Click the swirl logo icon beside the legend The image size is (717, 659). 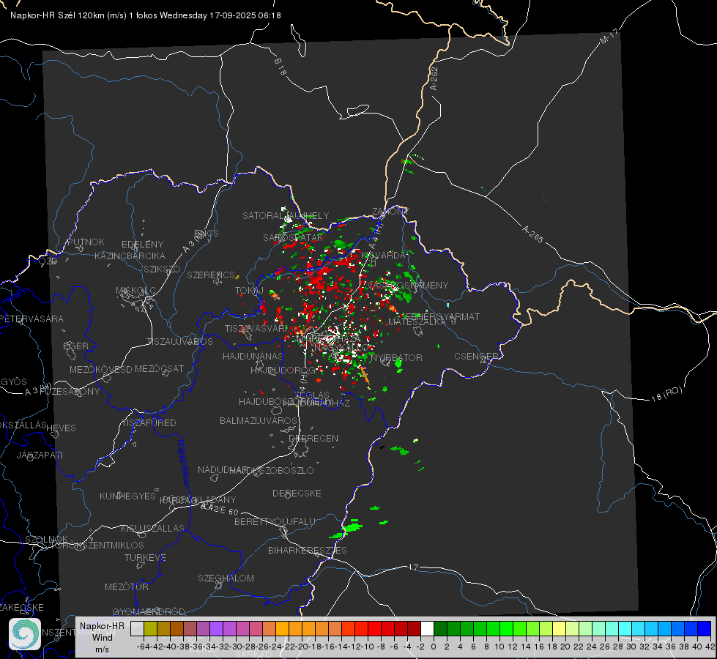pyautogui.click(x=25, y=634)
